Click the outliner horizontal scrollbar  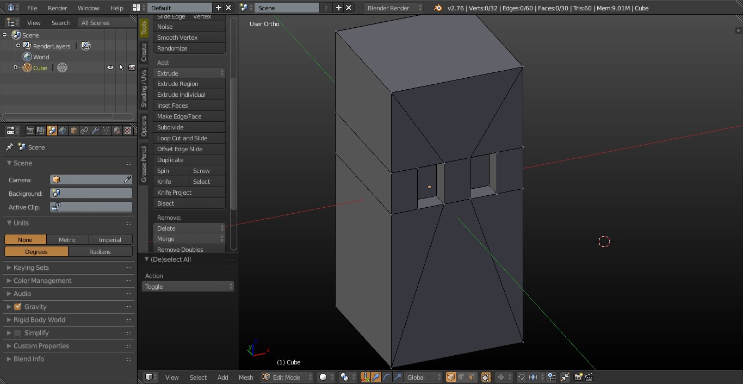tap(58, 116)
